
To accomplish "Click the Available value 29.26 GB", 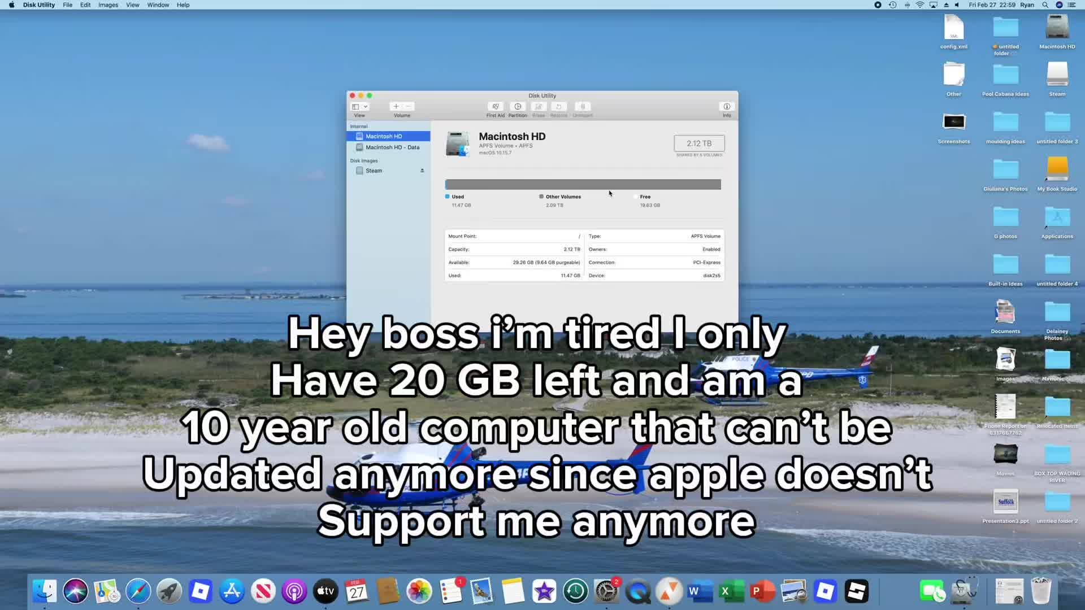I will pyautogui.click(x=546, y=263).
